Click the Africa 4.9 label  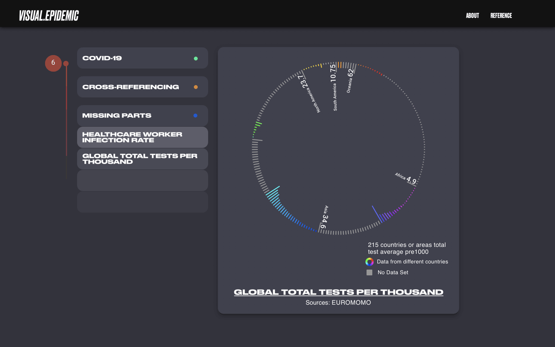[x=406, y=179]
